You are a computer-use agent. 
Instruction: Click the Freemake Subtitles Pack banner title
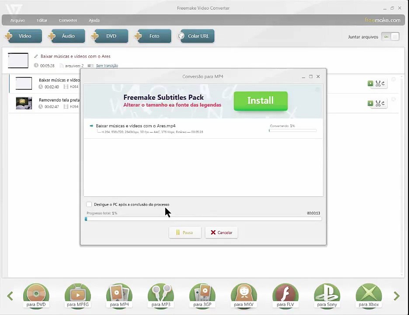click(x=164, y=98)
